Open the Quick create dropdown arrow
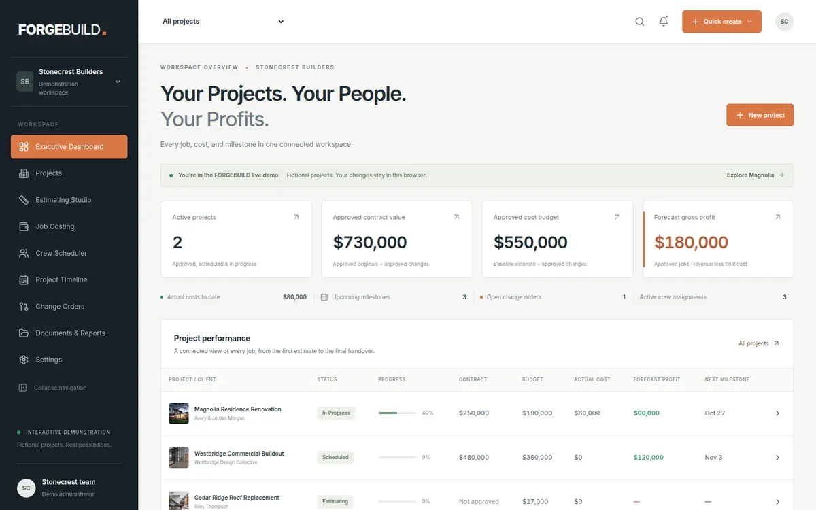816x510 pixels. point(749,22)
